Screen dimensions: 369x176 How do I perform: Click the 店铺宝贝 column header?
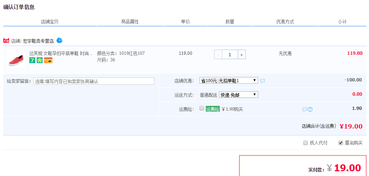click(x=50, y=22)
